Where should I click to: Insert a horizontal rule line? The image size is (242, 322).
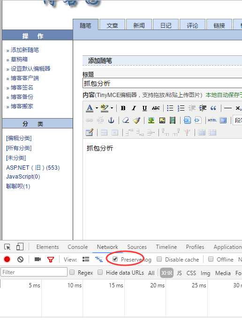pos(228,108)
